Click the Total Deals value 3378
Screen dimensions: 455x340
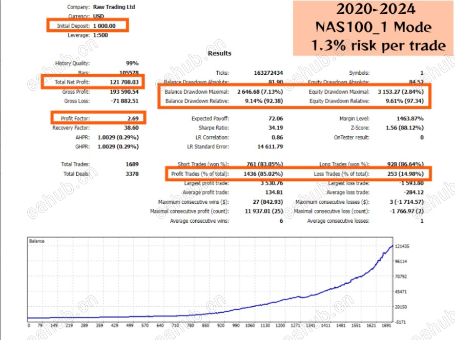pyautogui.click(x=132, y=174)
